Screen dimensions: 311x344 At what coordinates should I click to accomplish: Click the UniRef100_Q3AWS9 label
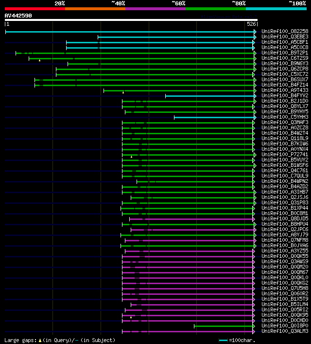[285, 261]
